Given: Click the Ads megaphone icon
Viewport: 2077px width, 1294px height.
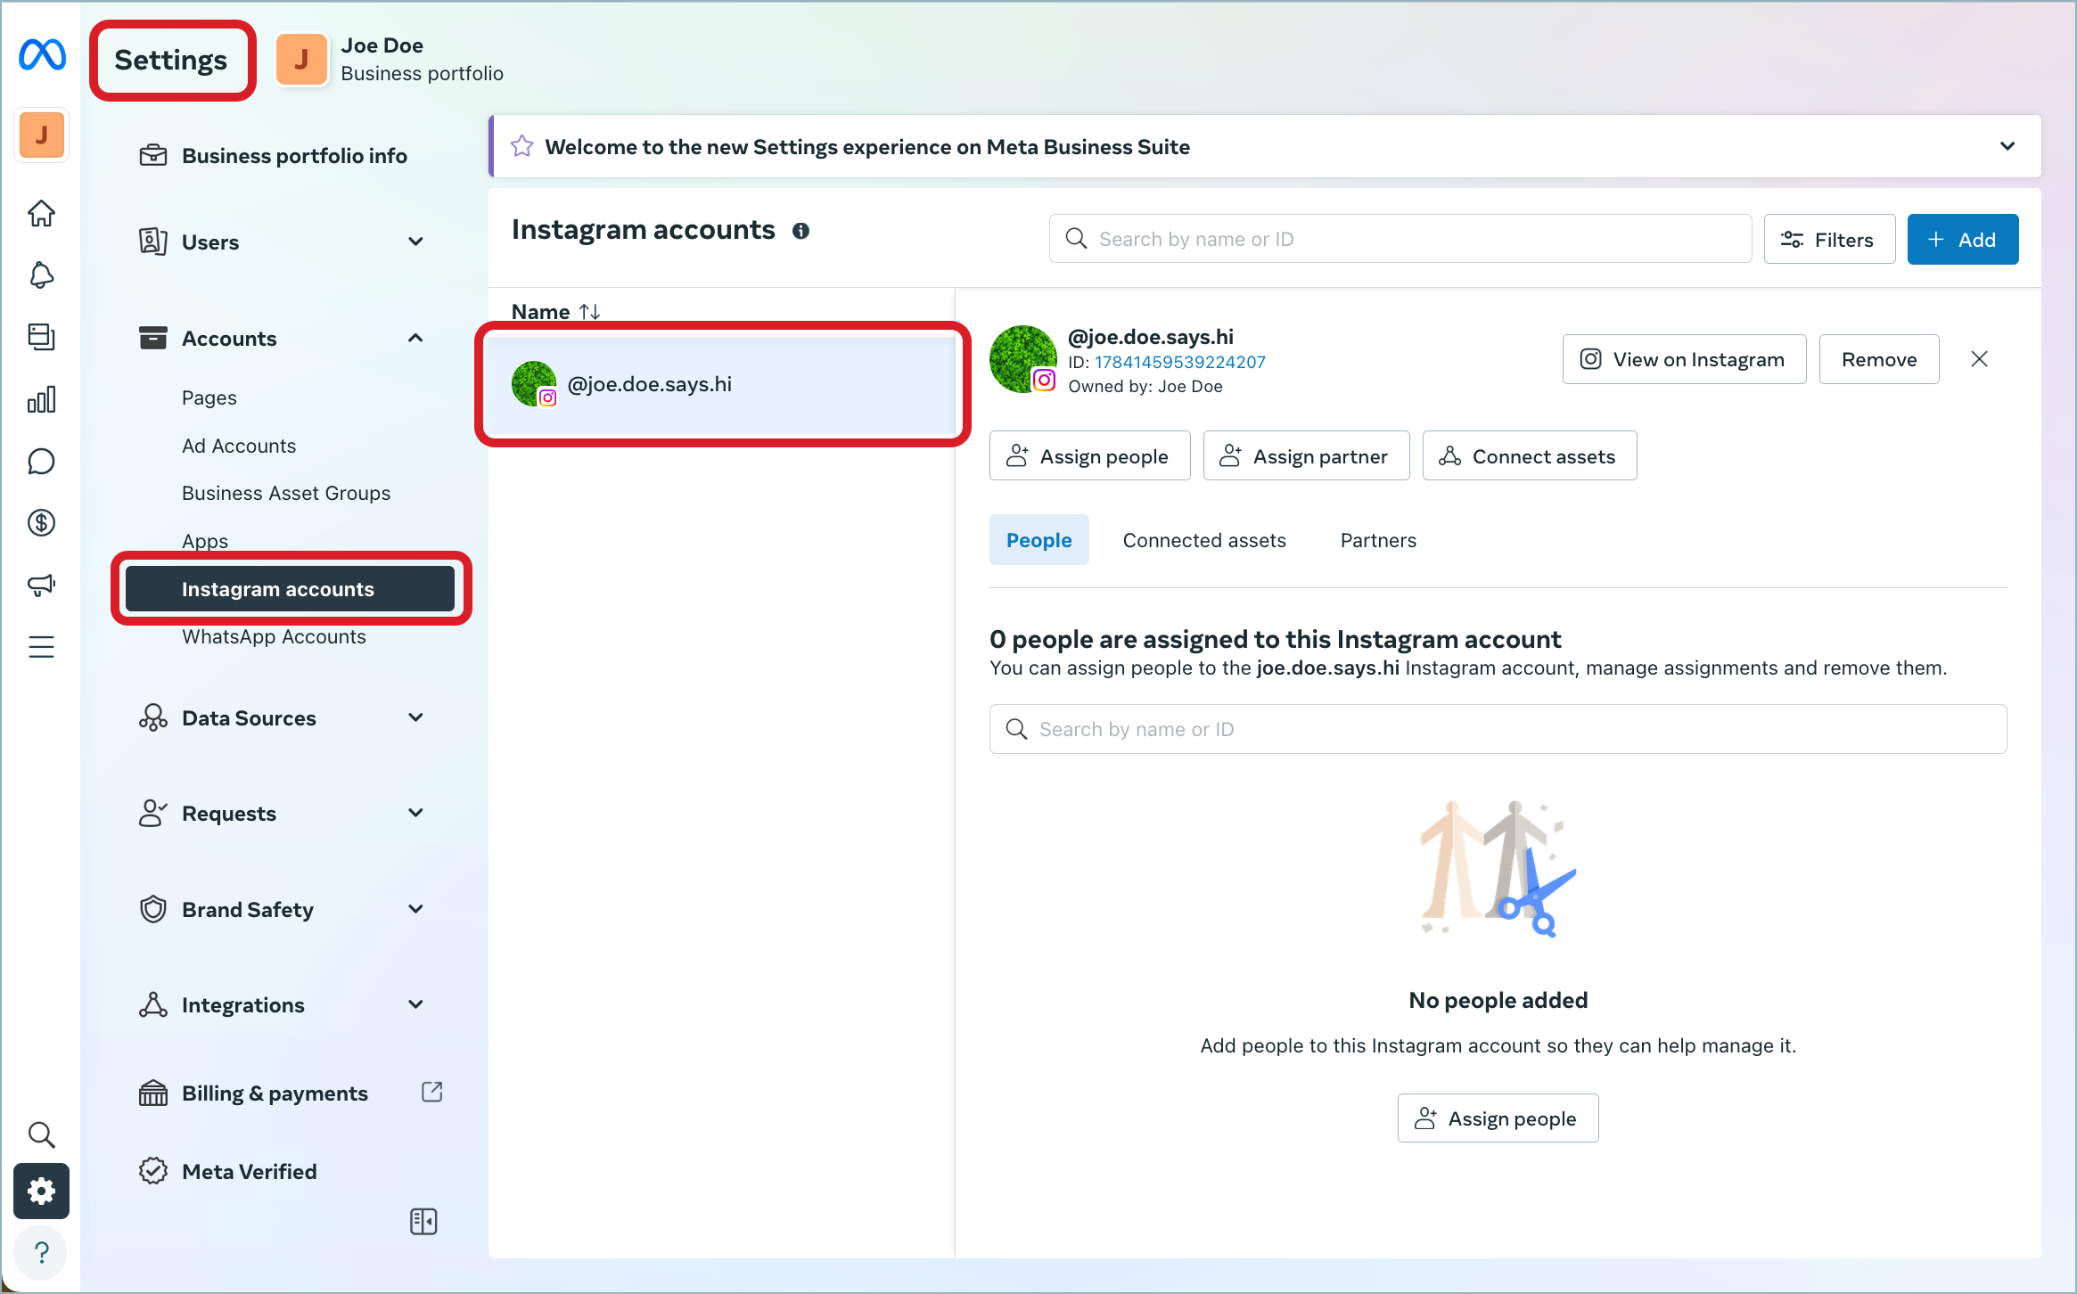Looking at the screenshot, I should (x=41, y=585).
